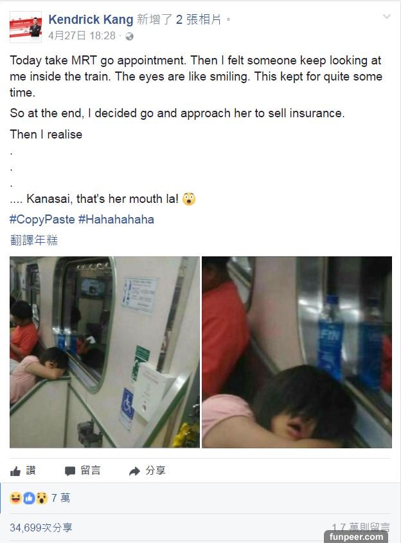The height and width of the screenshot is (543, 401).
Task: Open the #Hahahahaha hashtag
Action: click(x=116, y=219)
